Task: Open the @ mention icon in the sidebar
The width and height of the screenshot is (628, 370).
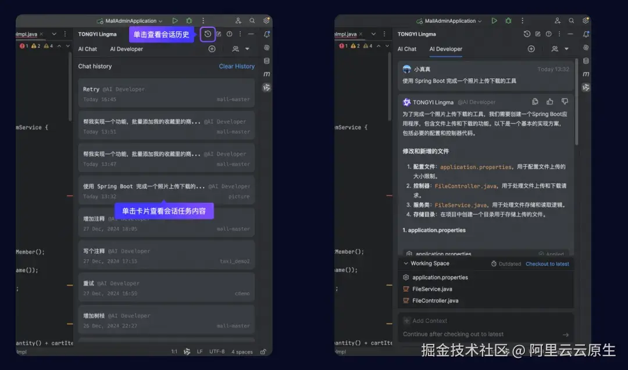Action: point(267,48)
